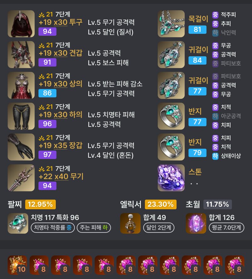Image resolution: width=252 pixels, height=279 pixels.
Task: Open the weapon (무기) spear icon
Action: coord(21,178)
